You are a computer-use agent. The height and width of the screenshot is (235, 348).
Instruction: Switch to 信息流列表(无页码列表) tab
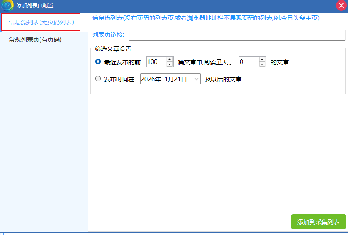tap(41, 22)
